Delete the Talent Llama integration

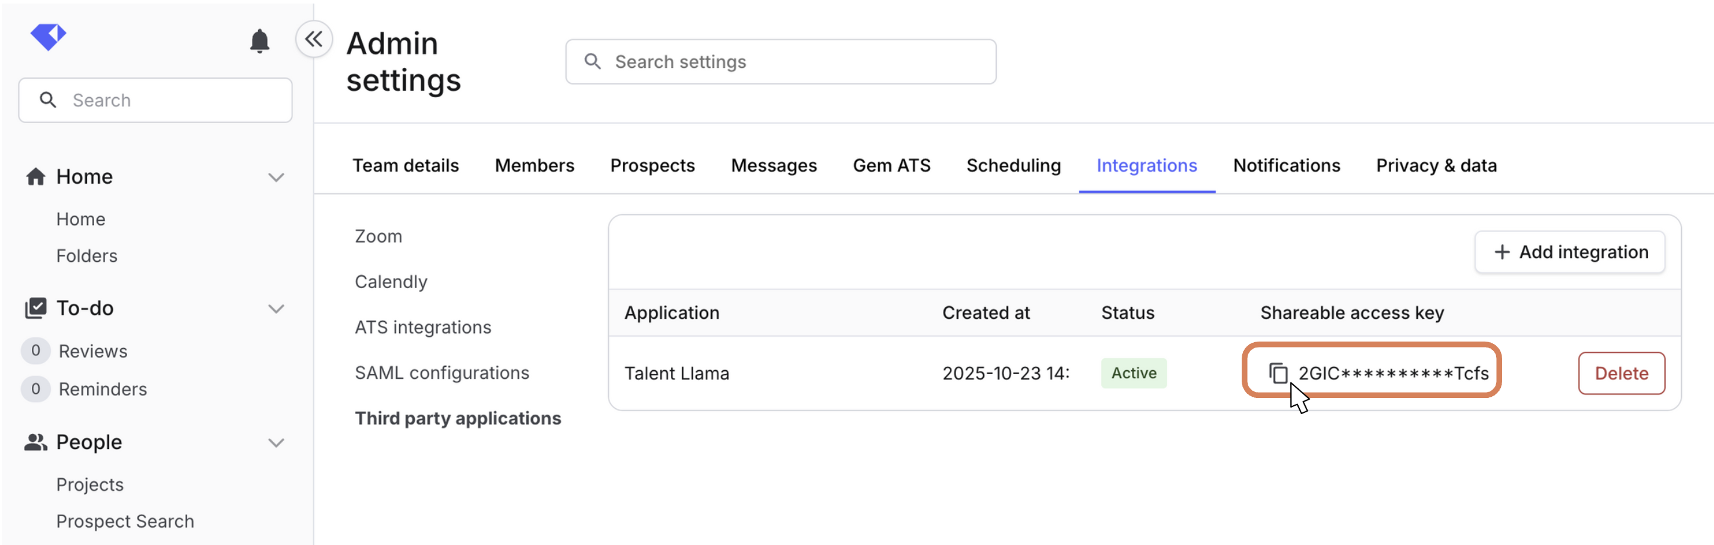(x=1621, y=373)
